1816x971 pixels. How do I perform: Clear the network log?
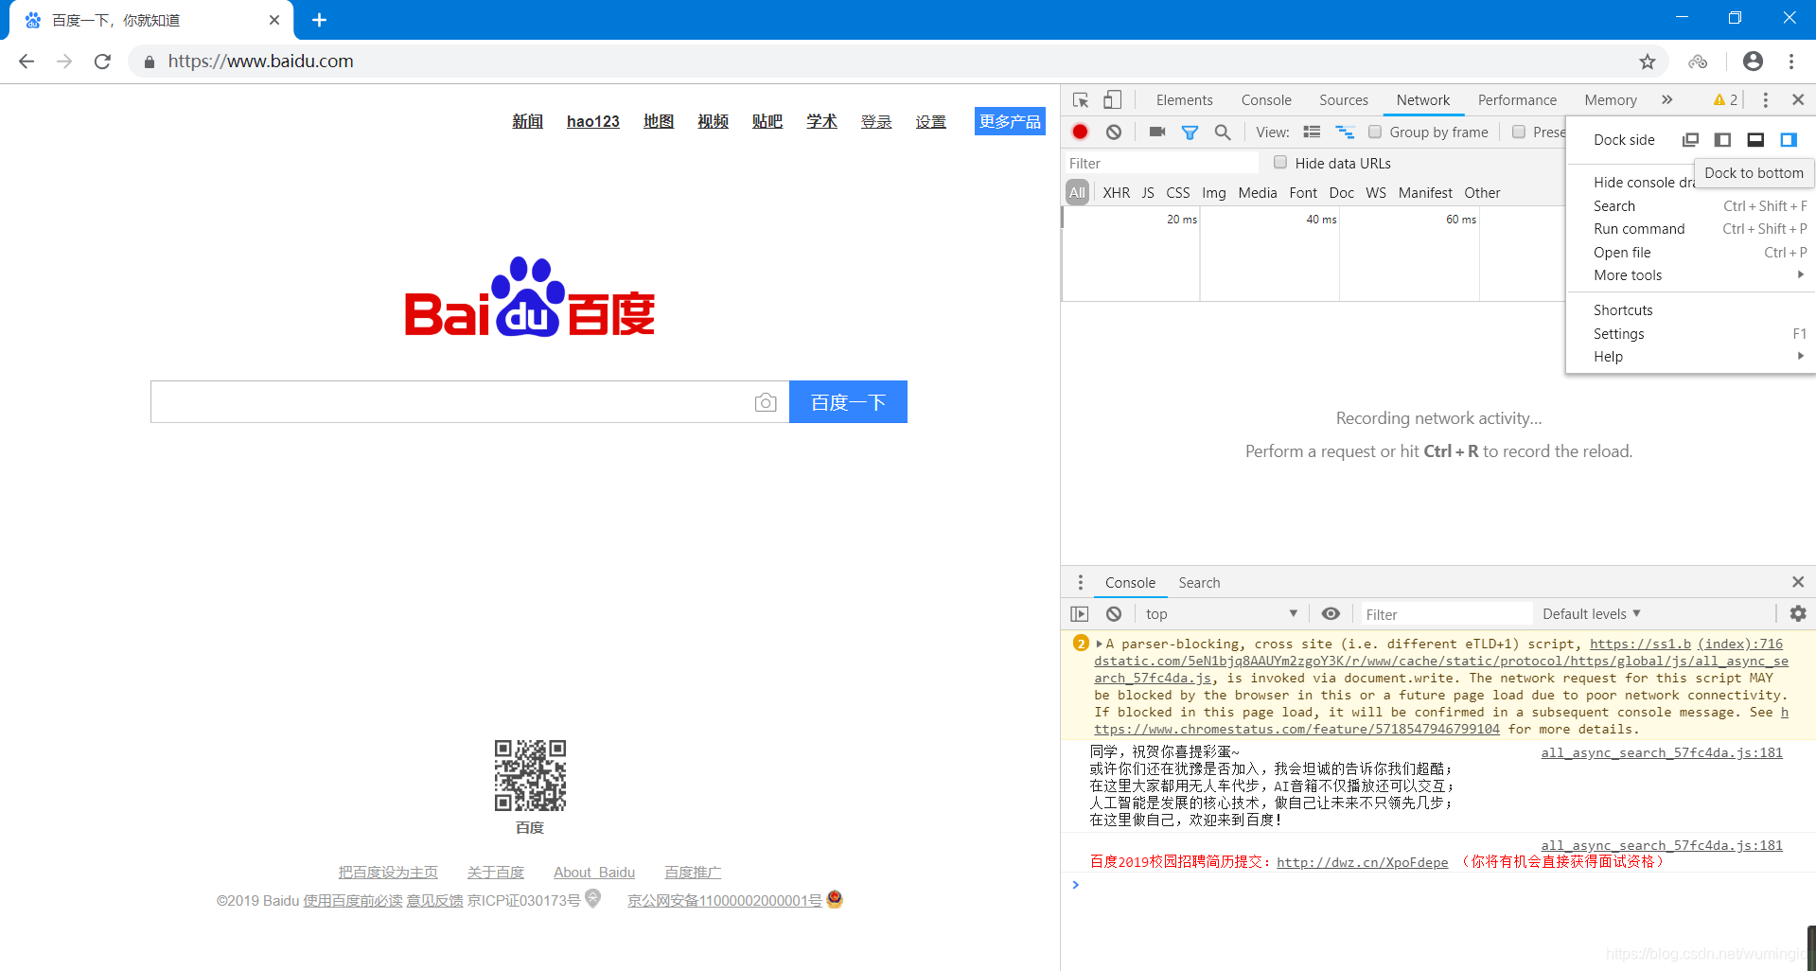tap(1114, 132)
